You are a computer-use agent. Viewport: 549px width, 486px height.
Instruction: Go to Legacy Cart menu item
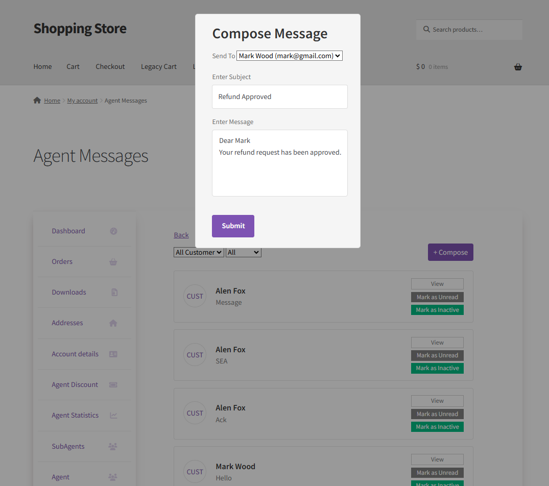159,66
